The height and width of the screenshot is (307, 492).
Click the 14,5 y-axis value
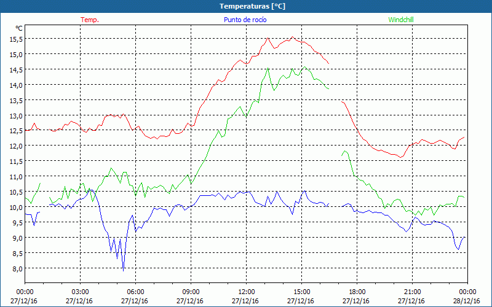(17, 70)
